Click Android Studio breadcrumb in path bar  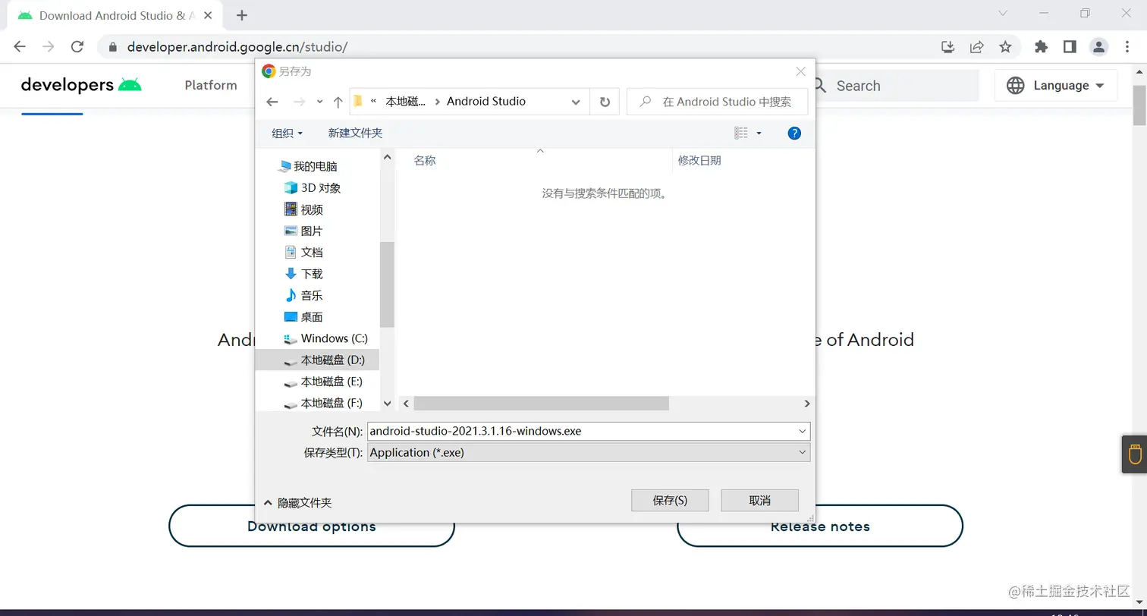pos(486,102)
